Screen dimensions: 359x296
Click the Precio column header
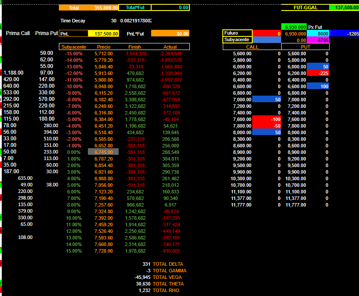104,47
